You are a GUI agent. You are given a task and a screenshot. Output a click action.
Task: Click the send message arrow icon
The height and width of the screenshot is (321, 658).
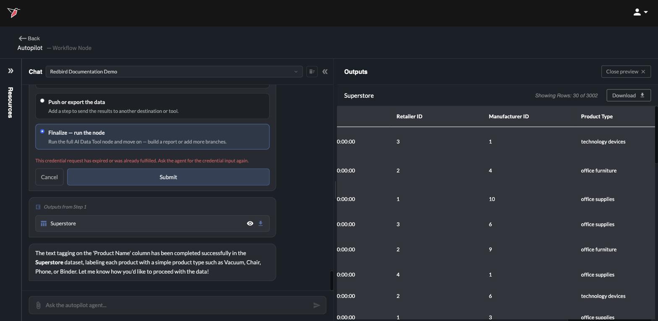[x=317, y=305]
